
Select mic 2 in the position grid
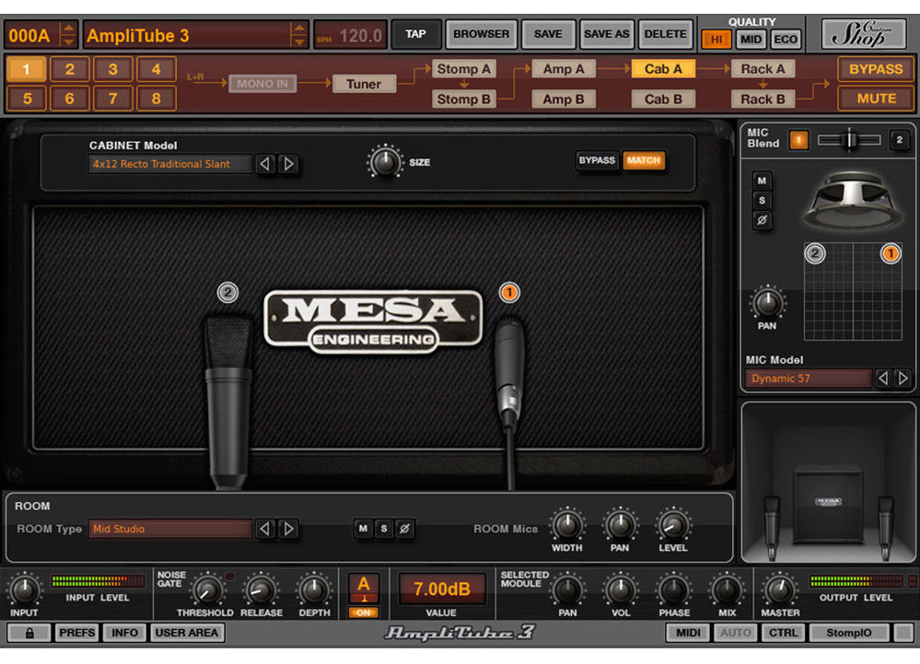coord(814,253)
